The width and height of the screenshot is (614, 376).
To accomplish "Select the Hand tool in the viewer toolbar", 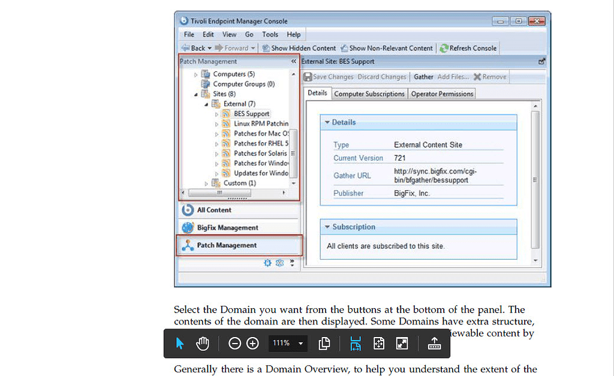I will (202, 343).
